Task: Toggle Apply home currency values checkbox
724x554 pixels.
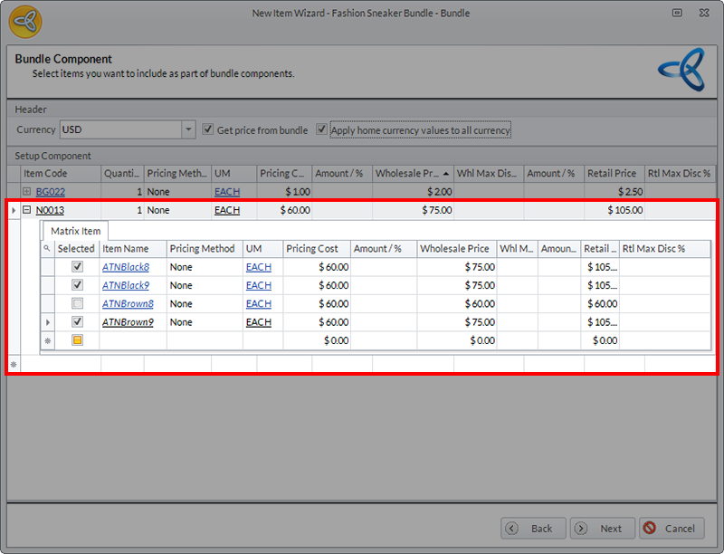Action: (321, 129)
